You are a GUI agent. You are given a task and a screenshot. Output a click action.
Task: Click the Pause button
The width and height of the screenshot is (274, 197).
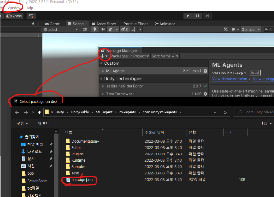[198, 16]
